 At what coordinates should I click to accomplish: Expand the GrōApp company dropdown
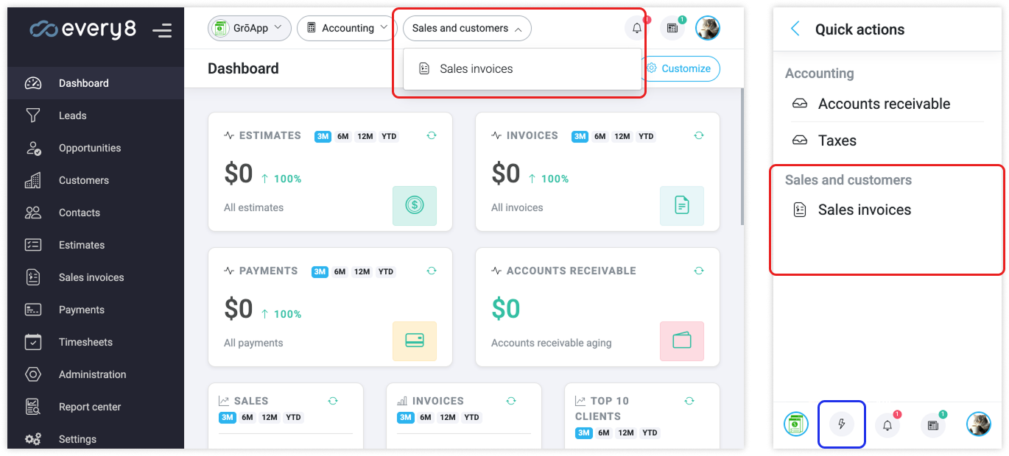247,28
